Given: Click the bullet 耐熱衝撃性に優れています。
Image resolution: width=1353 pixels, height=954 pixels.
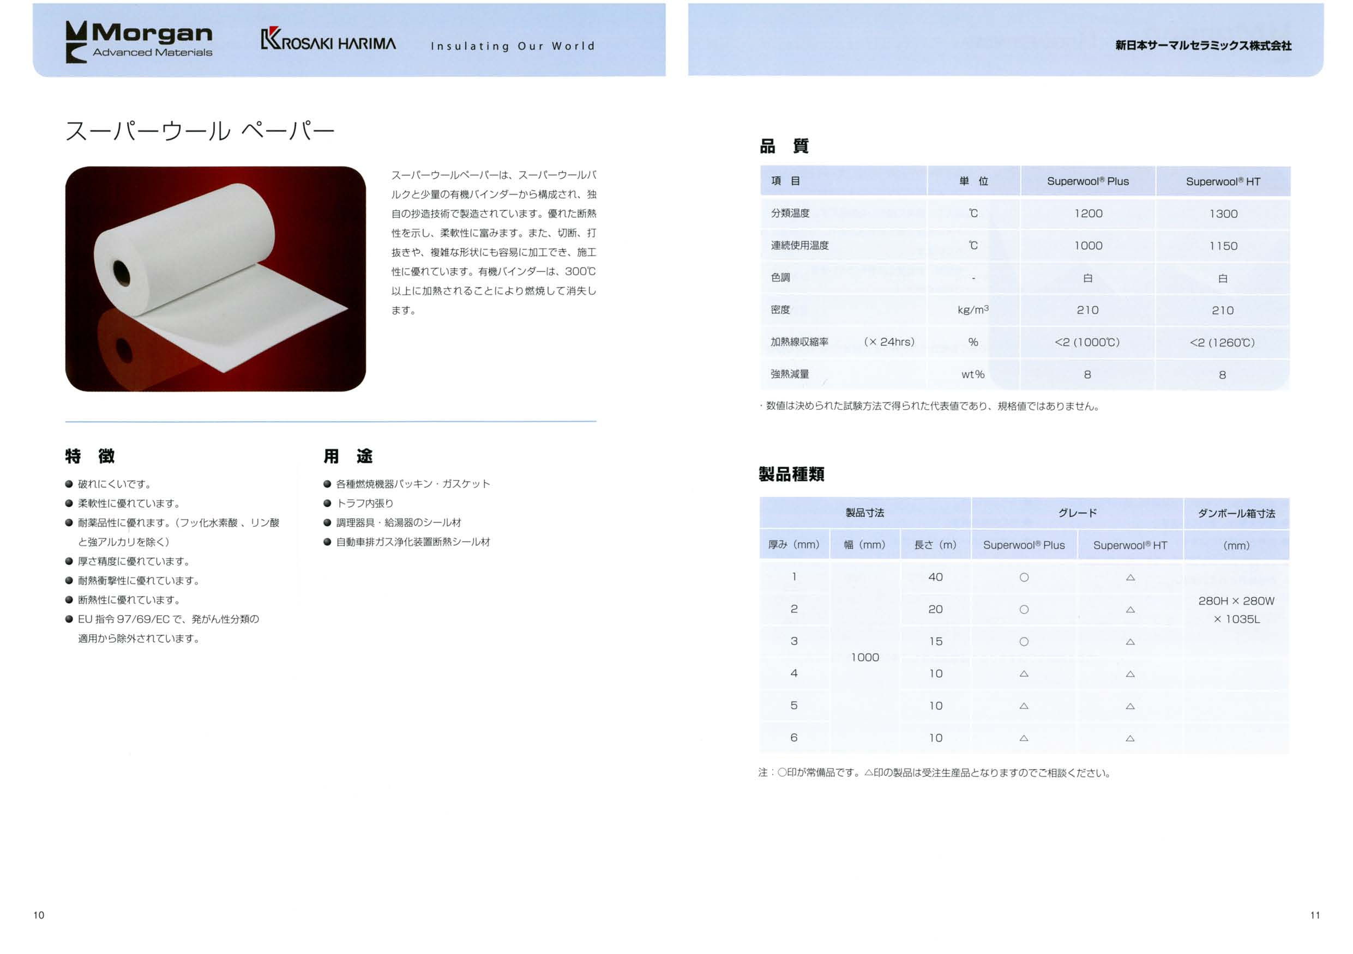Looking at the screenshot, I should coord(133,581).
